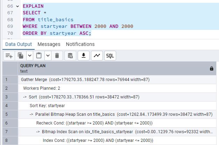Screen dimensions: 219x145
Task: Expand the paste options dropdown arrow
Action: [48, 56]
